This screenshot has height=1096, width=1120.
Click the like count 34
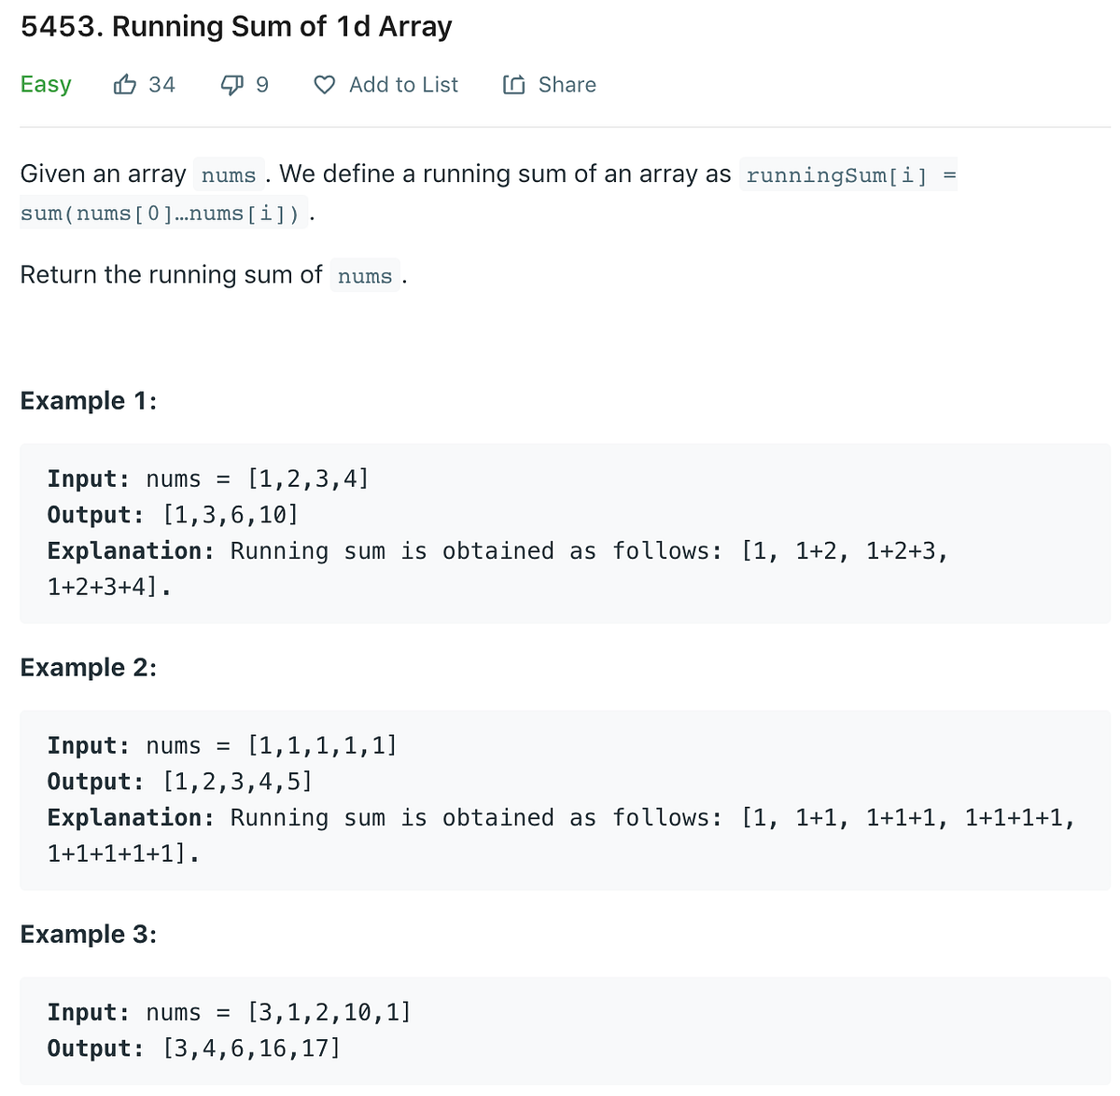(161, 85)
